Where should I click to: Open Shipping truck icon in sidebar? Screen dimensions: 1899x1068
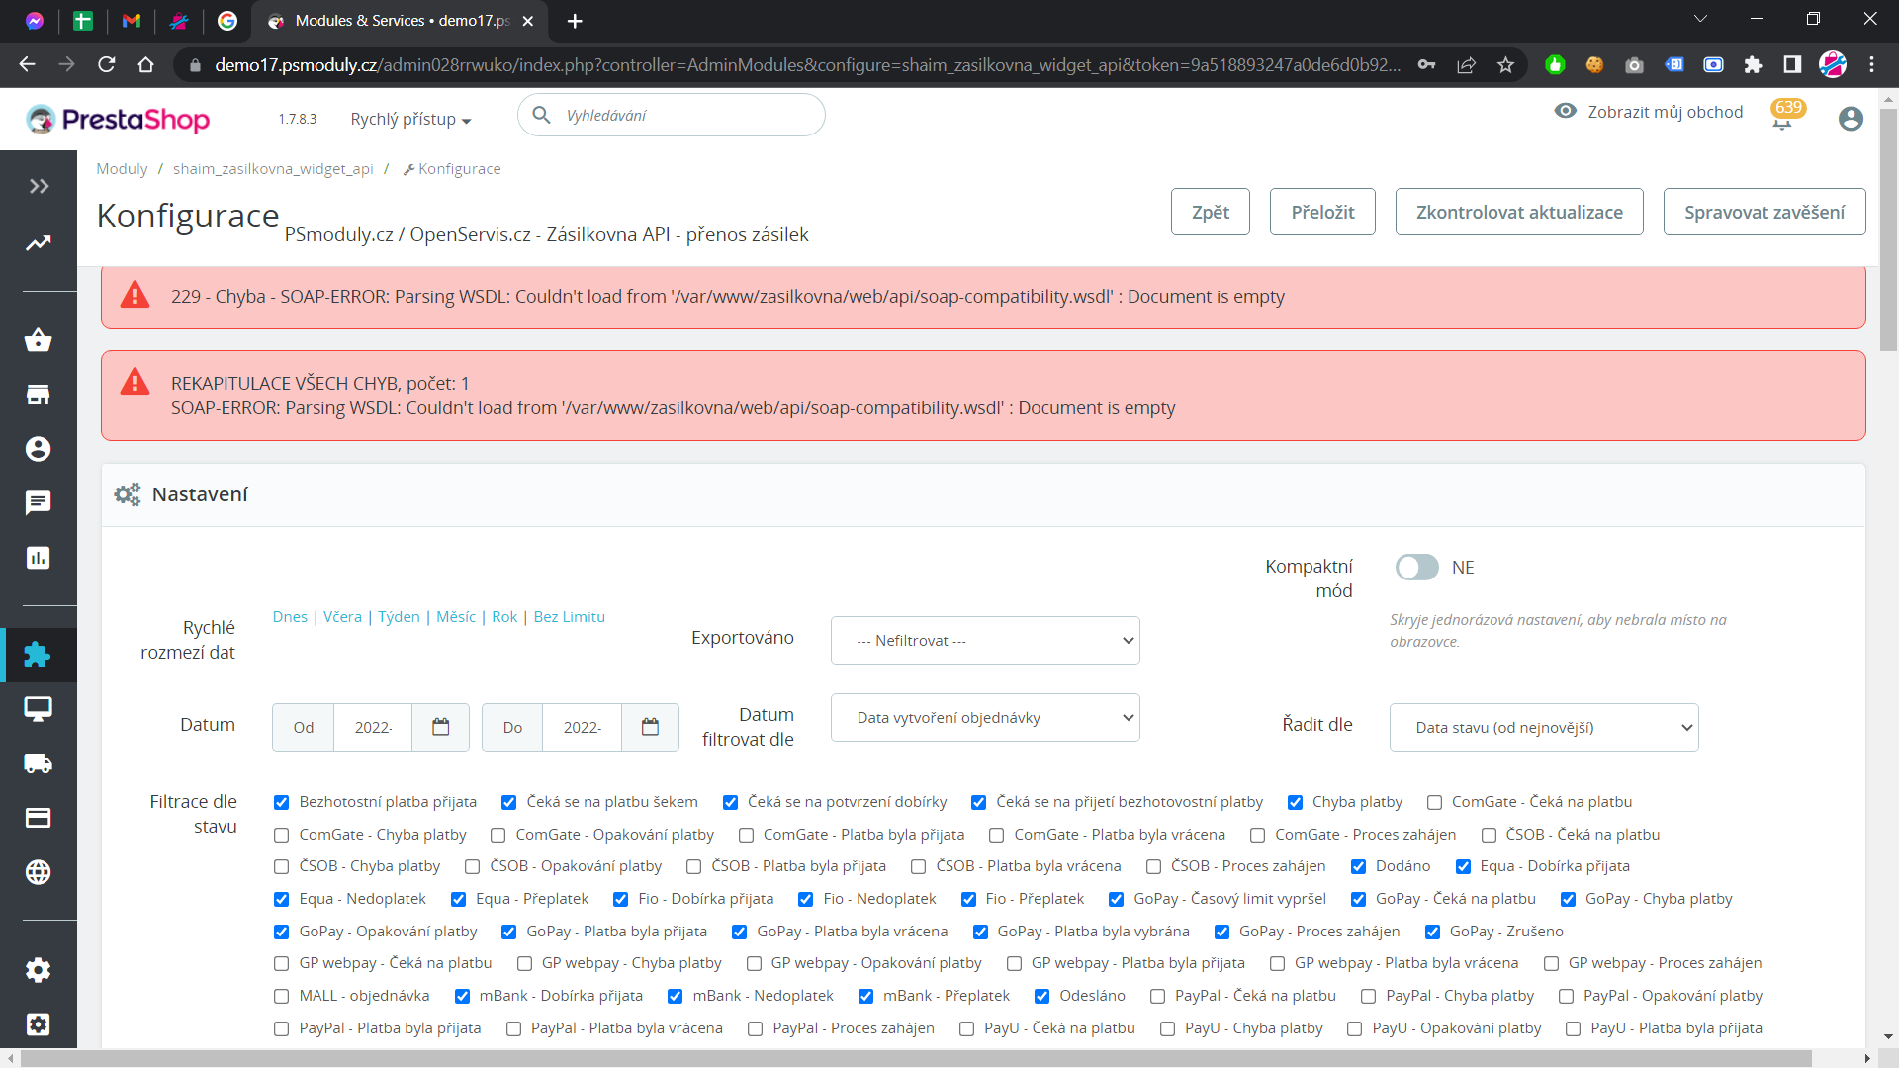click(38, 763)
